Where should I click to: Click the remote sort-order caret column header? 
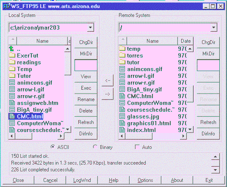[x=123, y=41]
